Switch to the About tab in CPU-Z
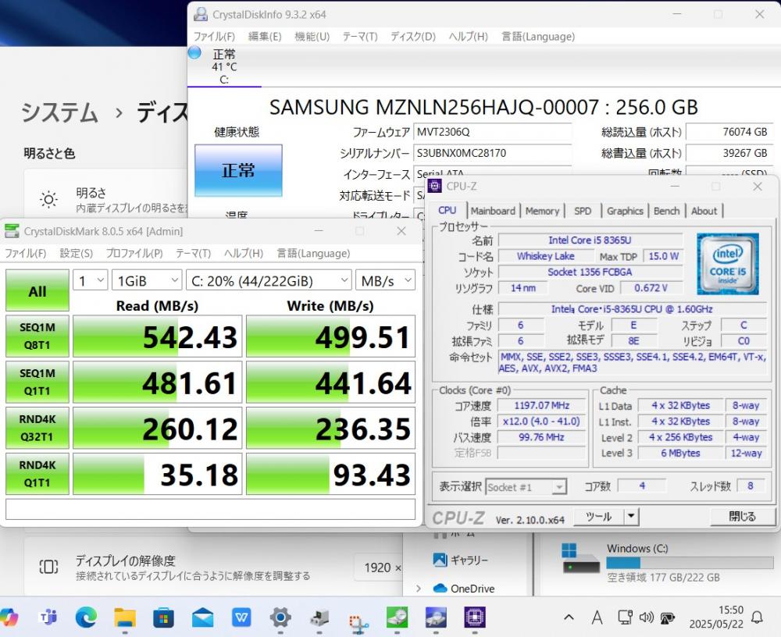 coord(704,212)
